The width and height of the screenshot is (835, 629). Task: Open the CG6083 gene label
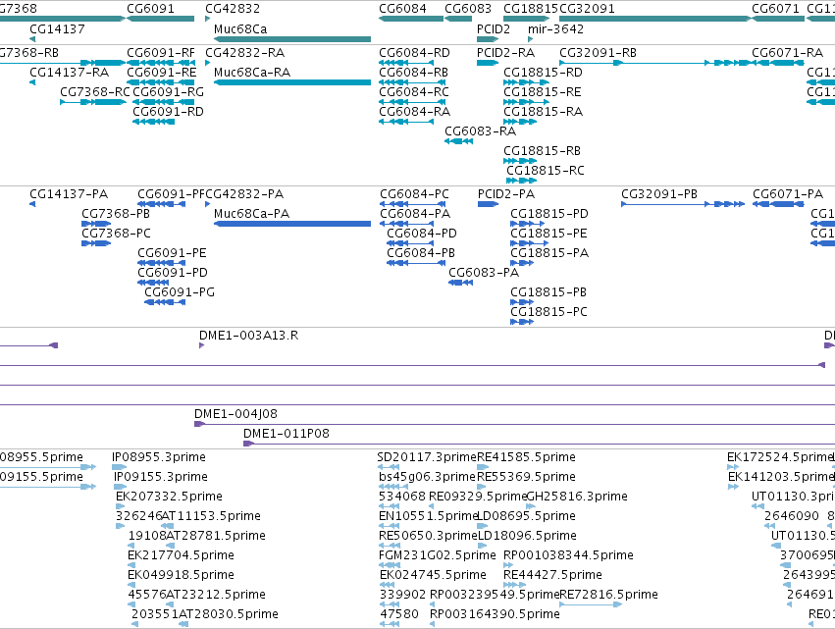click(x=468, y=9)
